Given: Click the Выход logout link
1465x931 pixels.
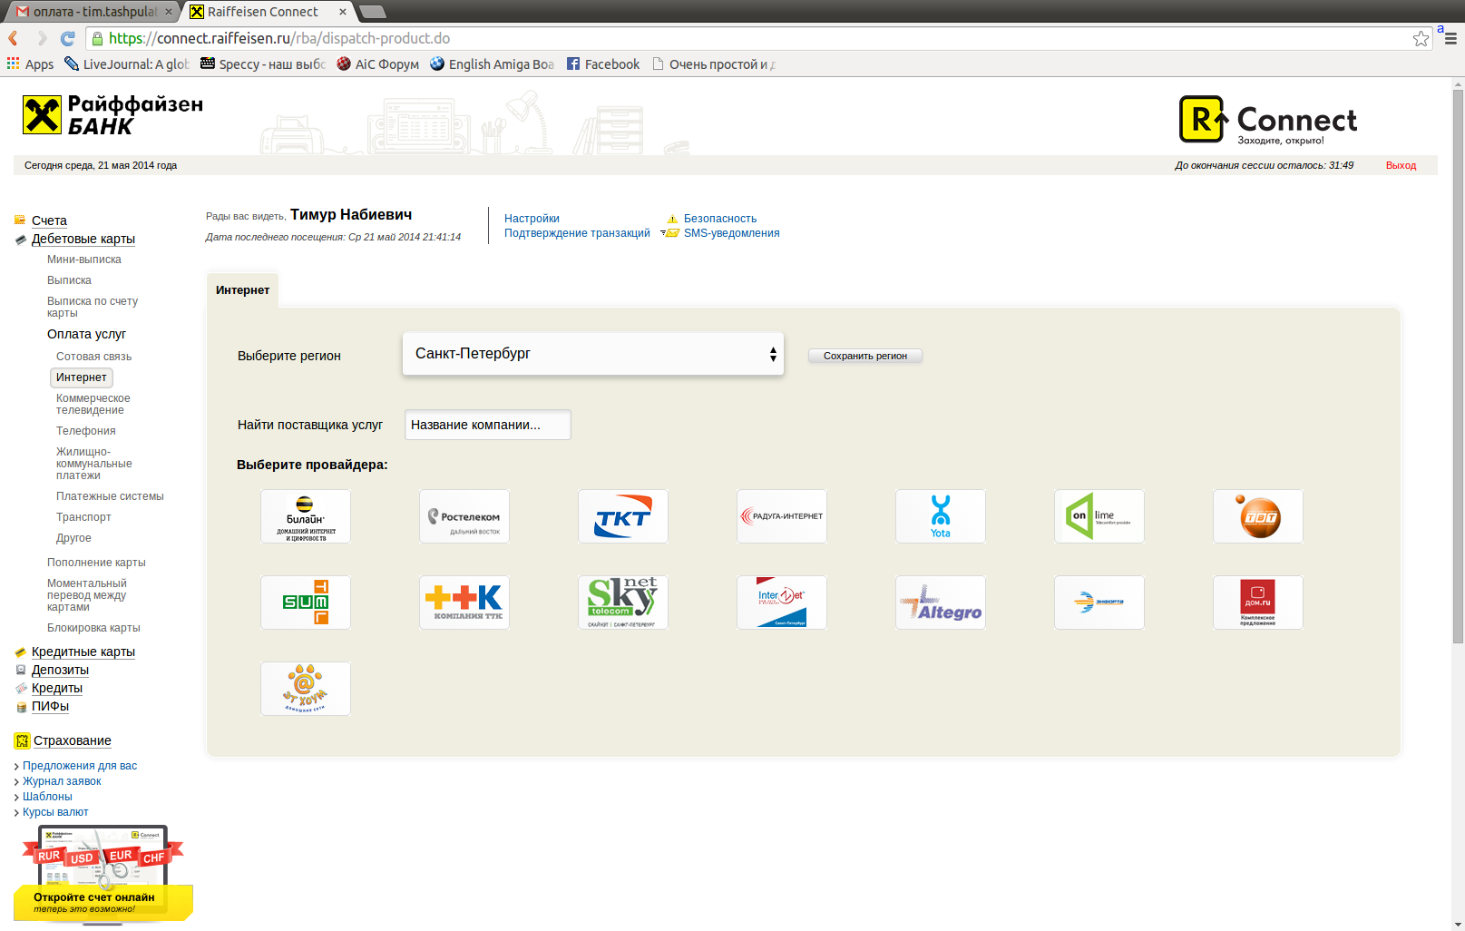Looking at the screenshot, I should [x=1401, y=165].
